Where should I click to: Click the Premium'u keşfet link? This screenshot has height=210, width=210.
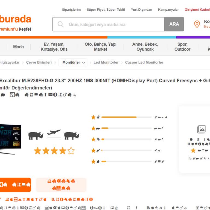click(16, 29)
